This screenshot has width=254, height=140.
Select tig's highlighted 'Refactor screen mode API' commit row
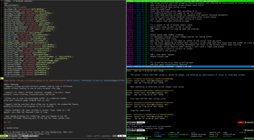coord(190,1)
